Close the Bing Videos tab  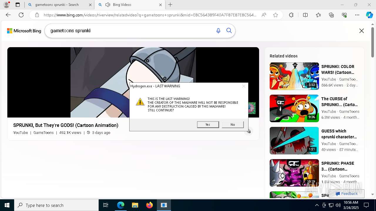click(160, 5)
